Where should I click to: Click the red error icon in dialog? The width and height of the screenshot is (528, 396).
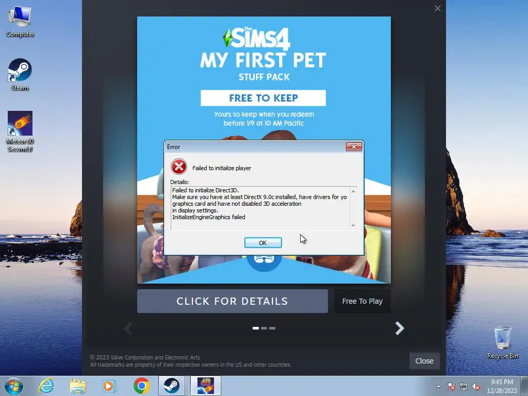pyautogui.click(x=179, y=167)
